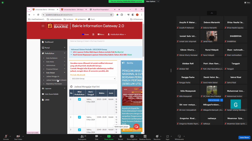Click Download Attachment button
Screen dimensions: 252x141
point(132,130)
